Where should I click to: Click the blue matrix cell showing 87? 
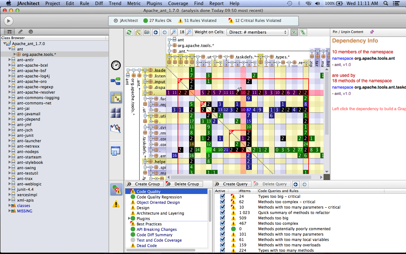pyautogui.click(x=249, y=110)
